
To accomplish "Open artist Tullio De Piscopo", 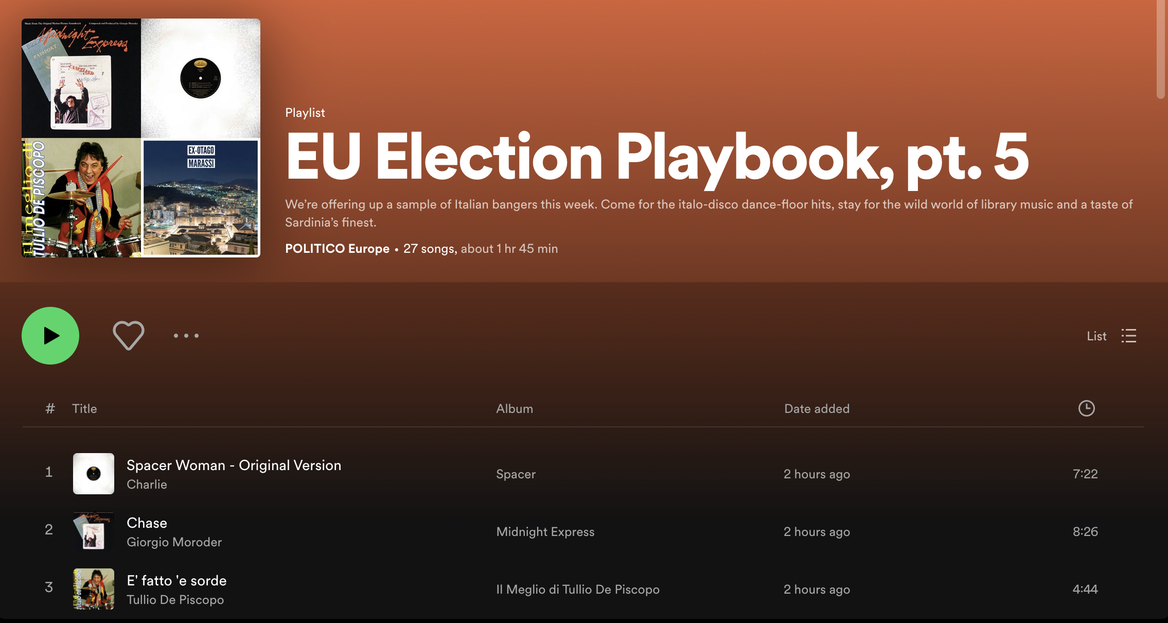I will click(x=175, y=600).
